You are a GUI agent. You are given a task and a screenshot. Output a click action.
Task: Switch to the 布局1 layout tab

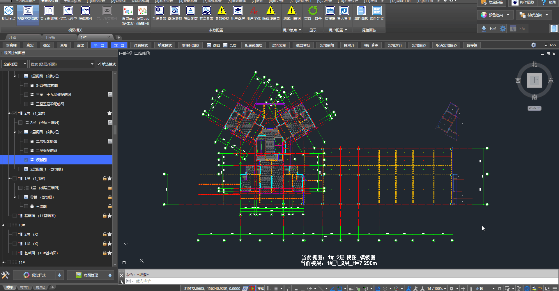(x=24, y=288)
